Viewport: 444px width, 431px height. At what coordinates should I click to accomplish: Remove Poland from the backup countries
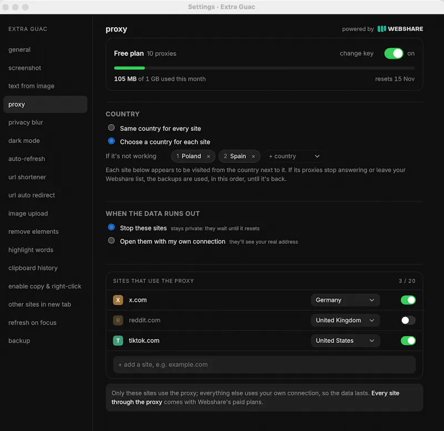[209, 156]
